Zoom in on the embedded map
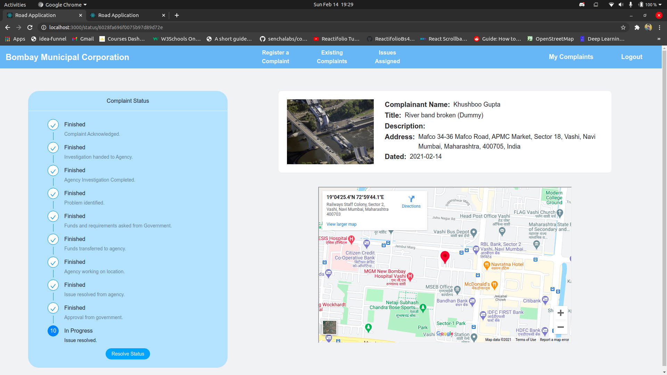 coord(560,313)
